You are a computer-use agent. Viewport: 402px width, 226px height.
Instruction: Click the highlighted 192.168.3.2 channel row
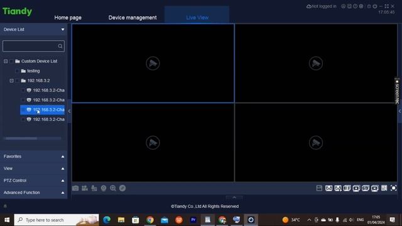click(x=42, y=110)
